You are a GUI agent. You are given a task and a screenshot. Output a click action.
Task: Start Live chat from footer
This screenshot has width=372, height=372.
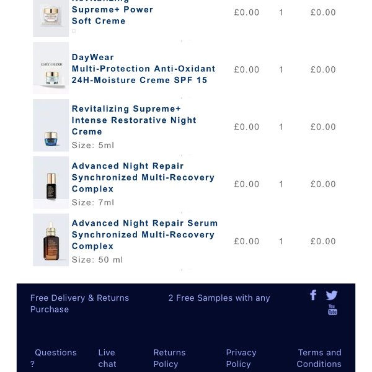[107, 358]
